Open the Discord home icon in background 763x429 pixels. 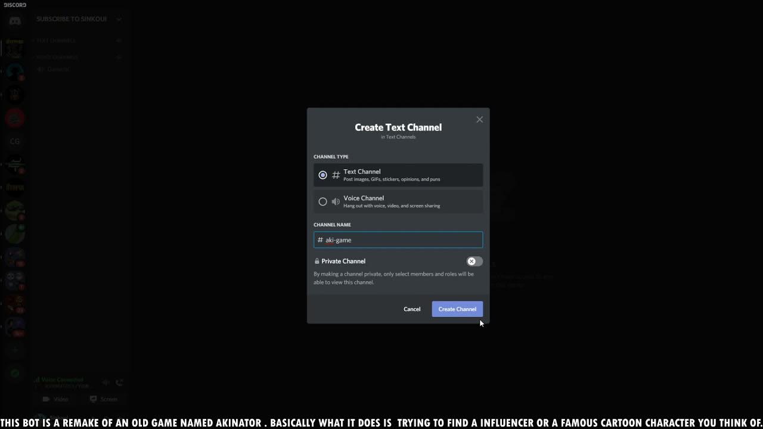point(15,21)
